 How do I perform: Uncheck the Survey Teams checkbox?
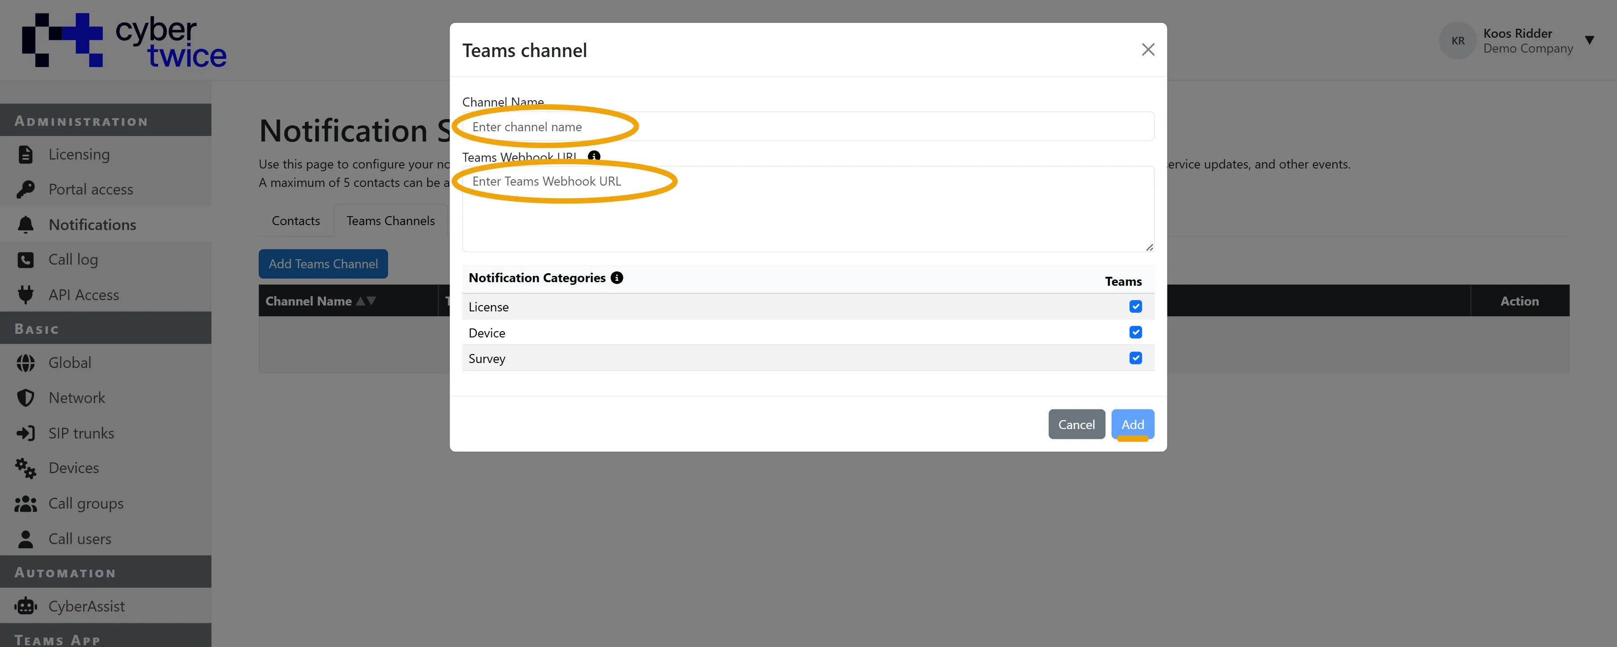tap(1135, 358)
